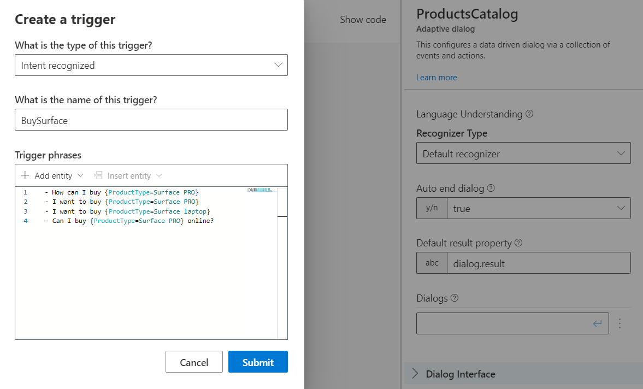This screenshot has width=643, height=389.
Task: Click the Add entity plus icon
Action: click(25, 175)
